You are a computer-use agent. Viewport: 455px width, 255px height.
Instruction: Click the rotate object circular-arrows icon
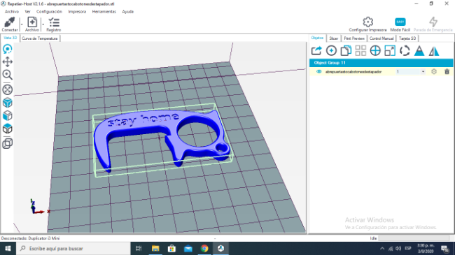405,51
